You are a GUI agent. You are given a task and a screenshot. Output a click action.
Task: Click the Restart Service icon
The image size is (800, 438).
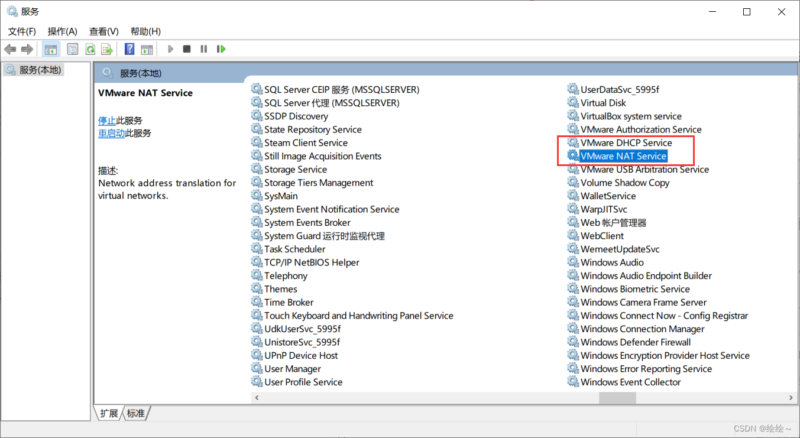coord(221,49)
